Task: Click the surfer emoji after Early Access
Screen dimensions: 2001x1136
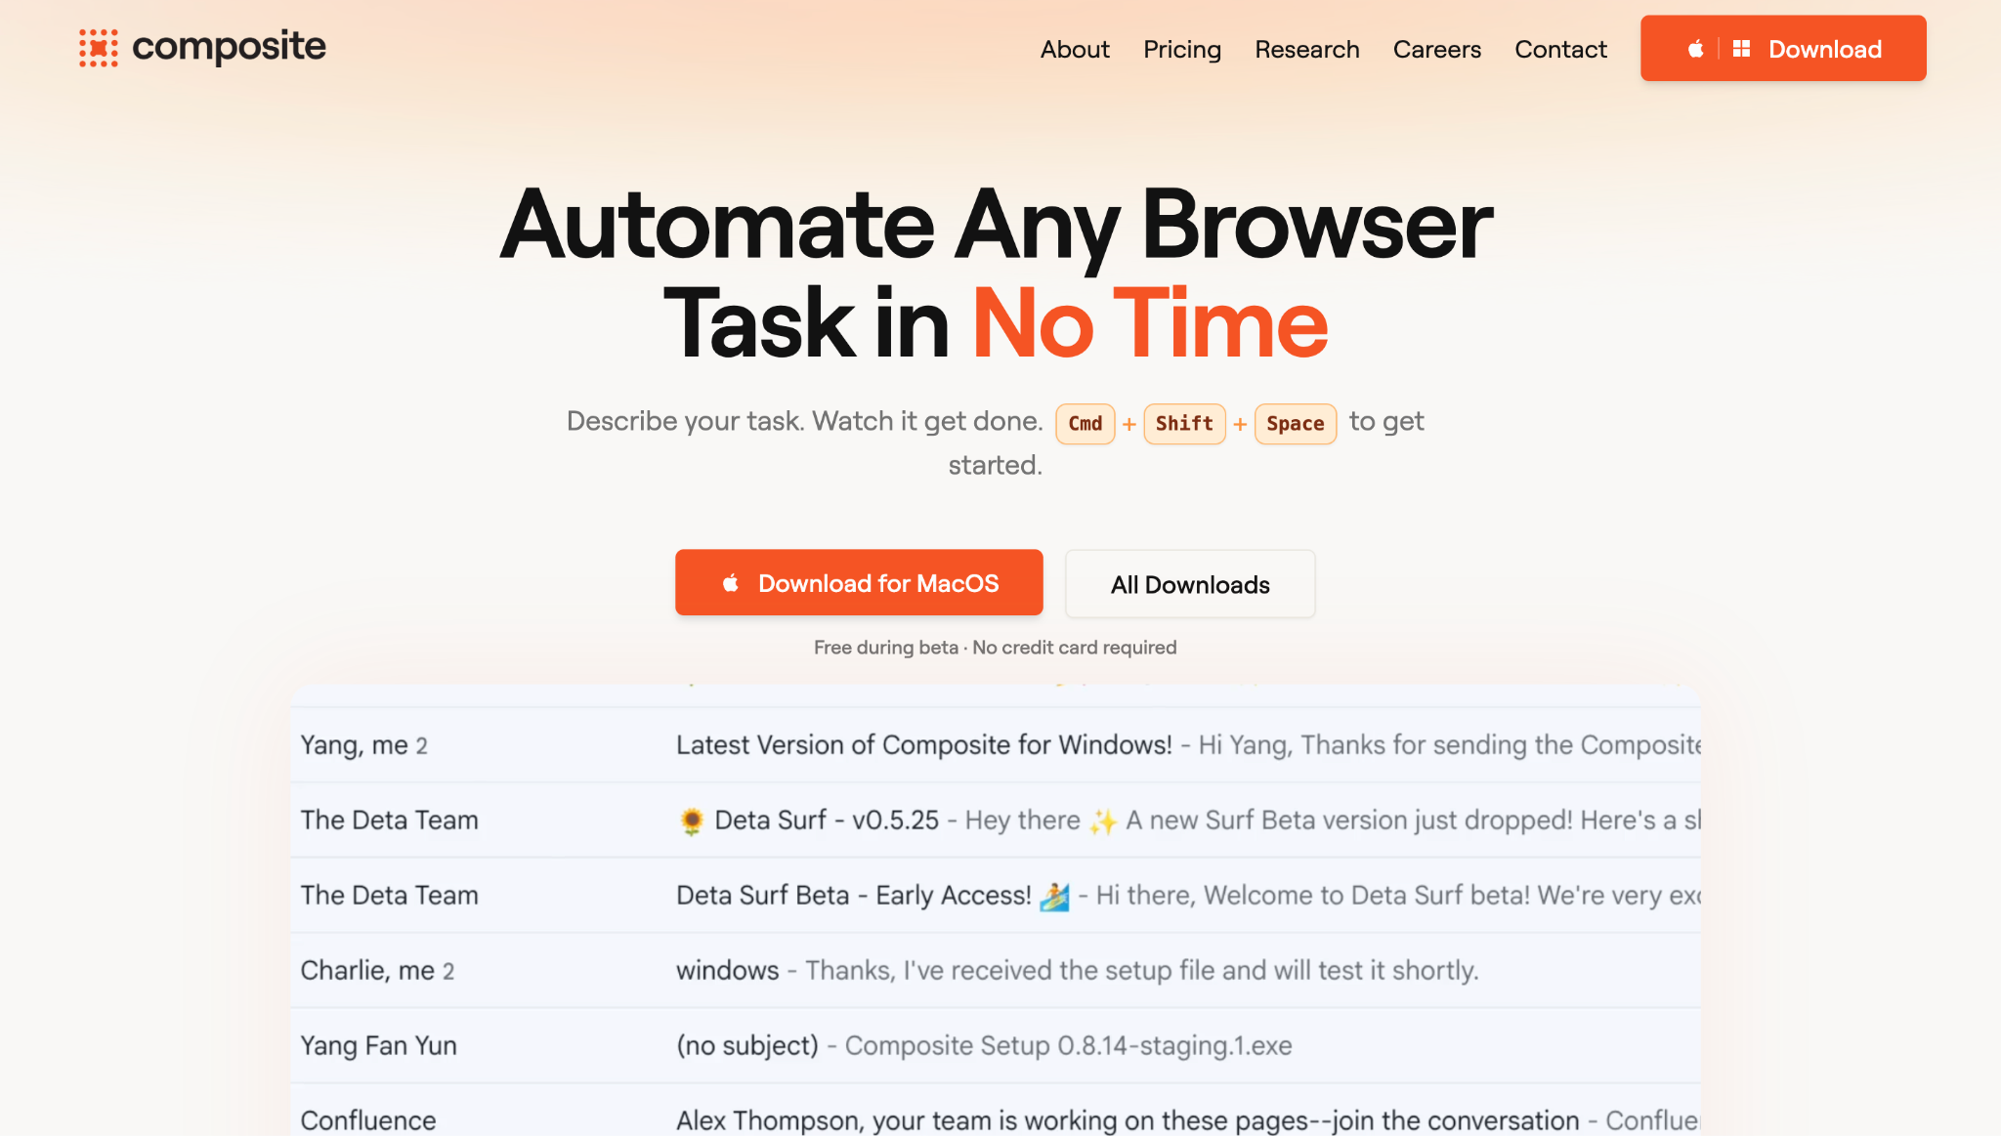Action: point(1055,896)
